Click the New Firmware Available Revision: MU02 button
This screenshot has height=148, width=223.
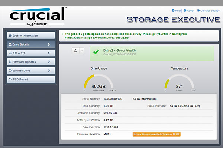pos(156,134)
